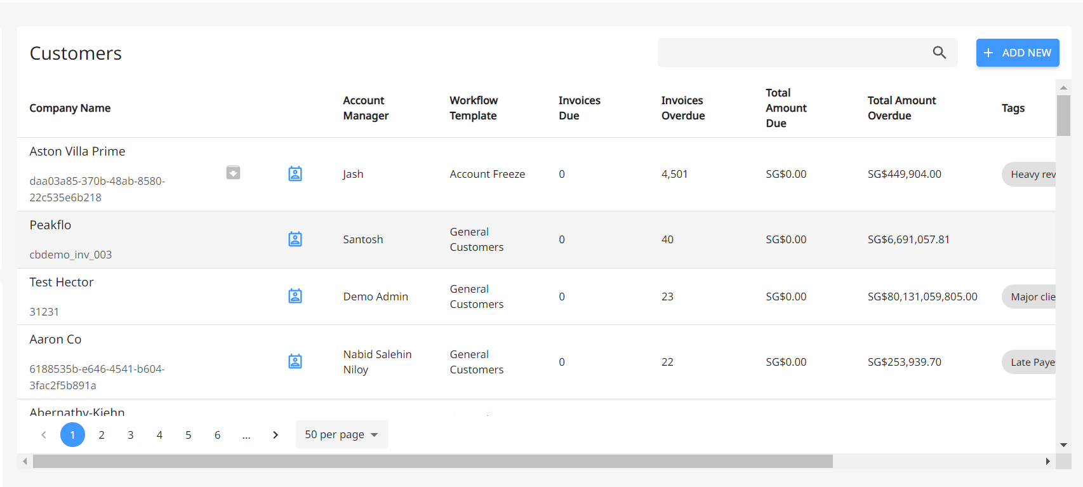This screenshot has height=487, width=1083.
Task: Click the Invoices Due column header
Action: click(579, 108)
